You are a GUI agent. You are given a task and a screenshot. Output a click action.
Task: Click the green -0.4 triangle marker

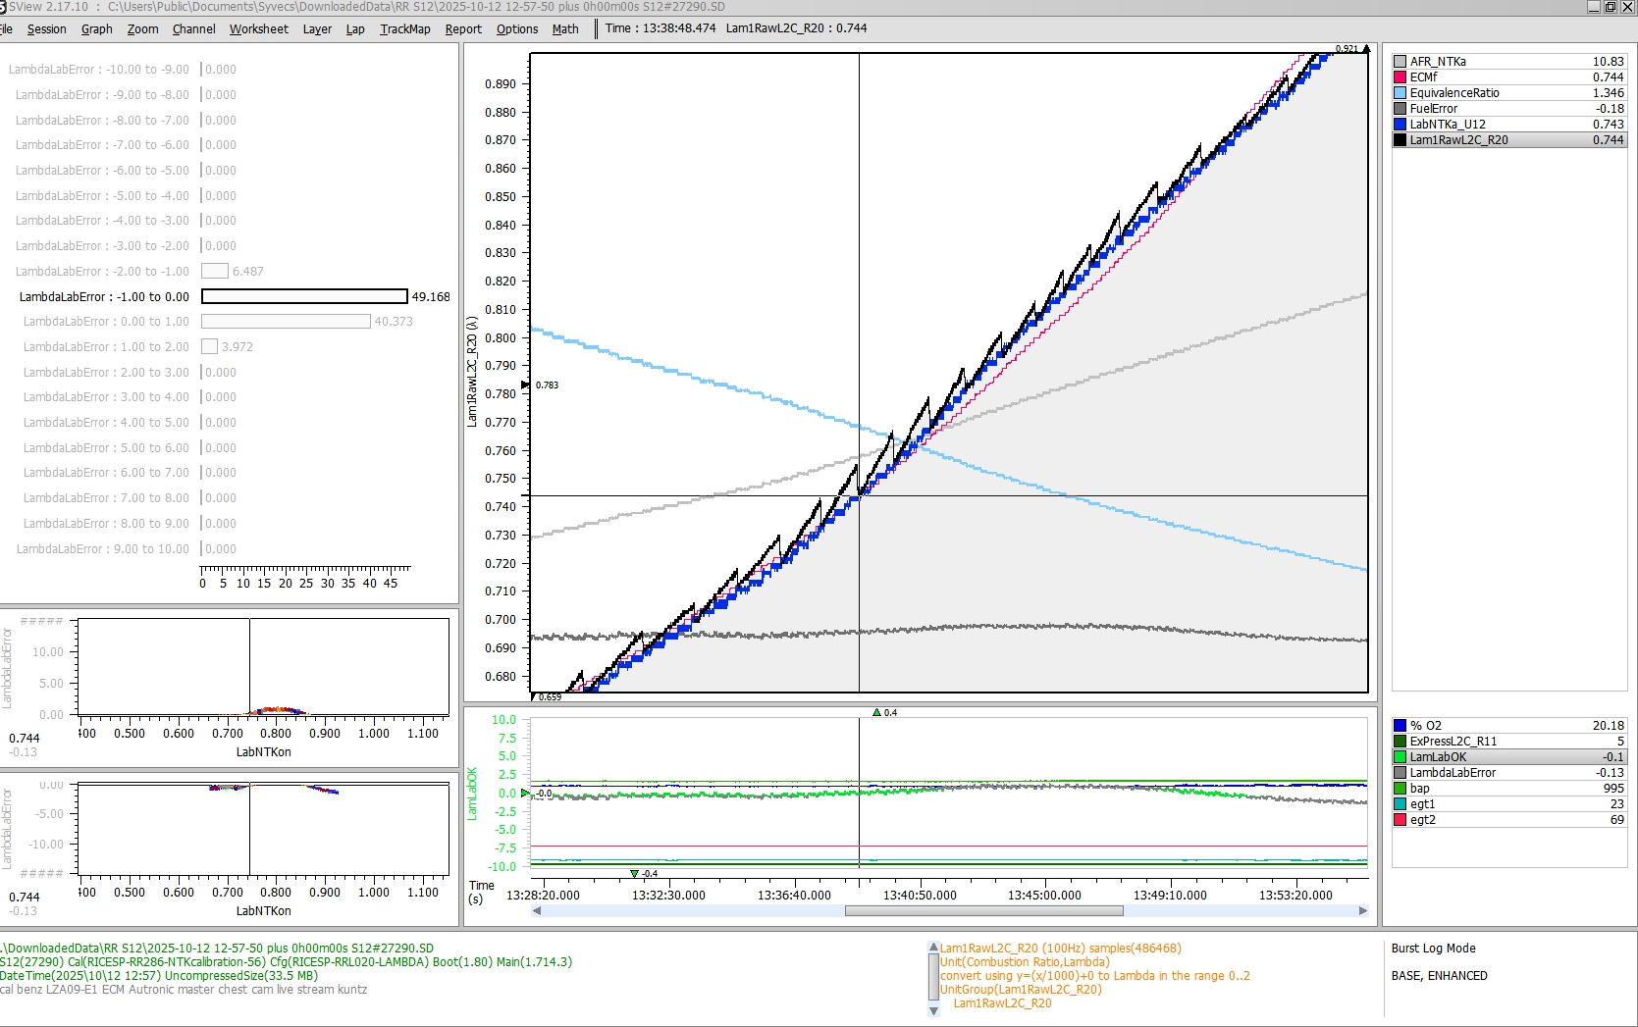(634, 873)
